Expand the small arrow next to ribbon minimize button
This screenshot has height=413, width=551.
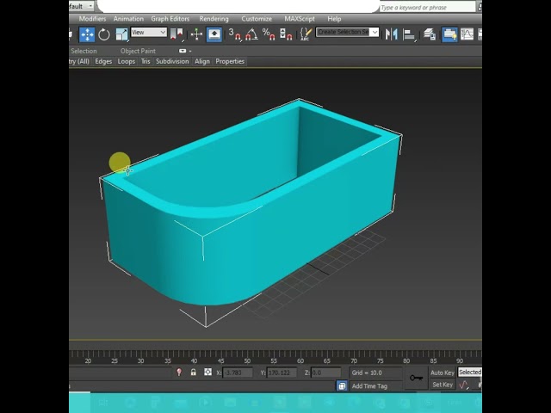coord(190,52)
